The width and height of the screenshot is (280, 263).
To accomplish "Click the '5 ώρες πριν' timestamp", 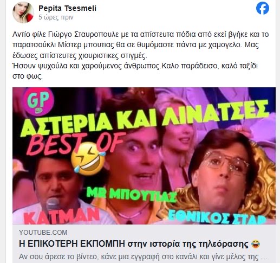I will coord(56,17).
